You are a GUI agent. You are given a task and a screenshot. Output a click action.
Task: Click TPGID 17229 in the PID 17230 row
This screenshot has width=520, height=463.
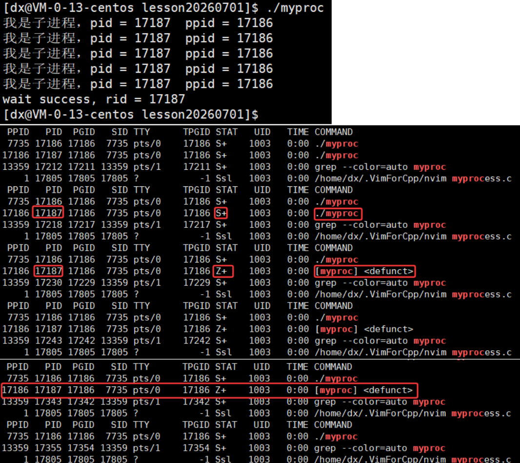pos(197,282)
